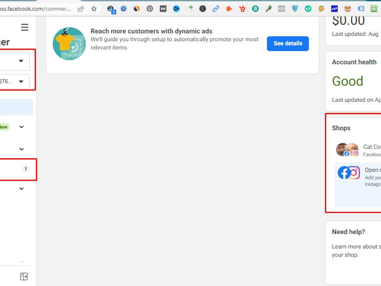This screenshot has width=381, height=286.
Task: Open the blue round play-arrow extension
Action: 176,9
